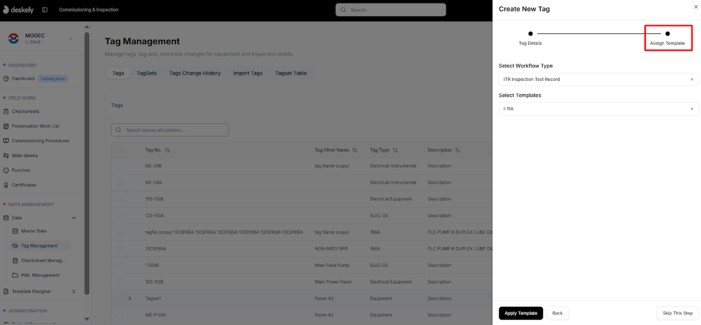Sort by Tag No. column icon
Screen dimensions: 701x325
coord(167,150)
